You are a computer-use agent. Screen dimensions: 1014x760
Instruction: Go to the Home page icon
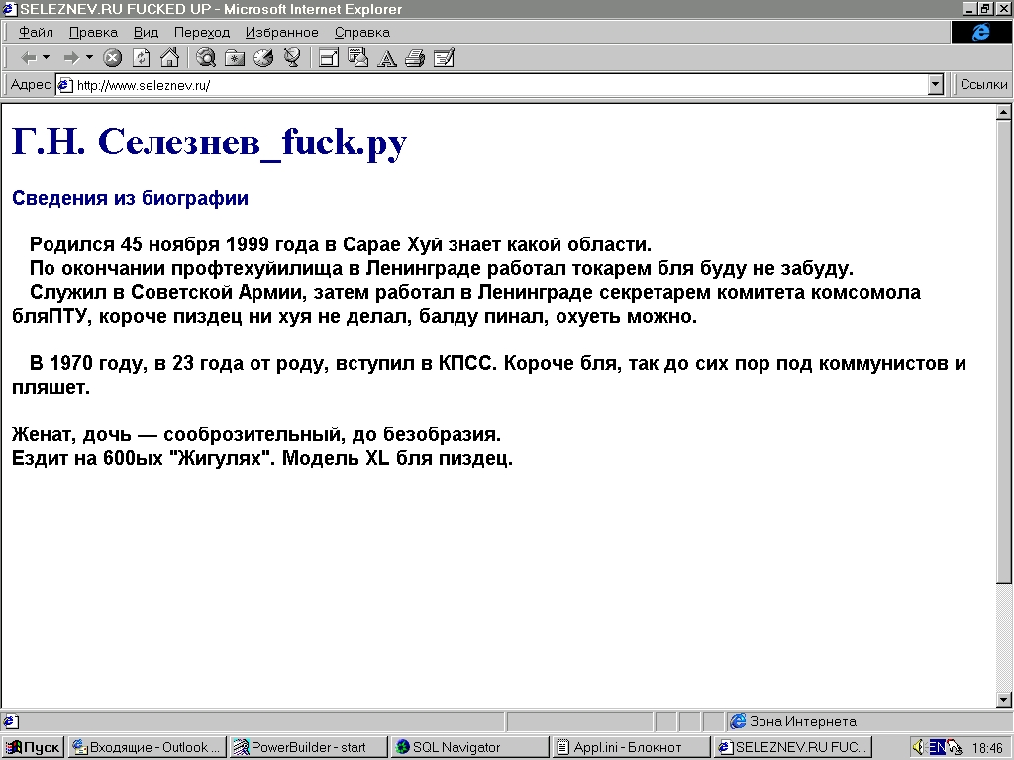(x=169, y=58)
